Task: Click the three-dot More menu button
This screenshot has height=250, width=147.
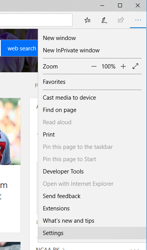Action: click(x=138, y=20)
